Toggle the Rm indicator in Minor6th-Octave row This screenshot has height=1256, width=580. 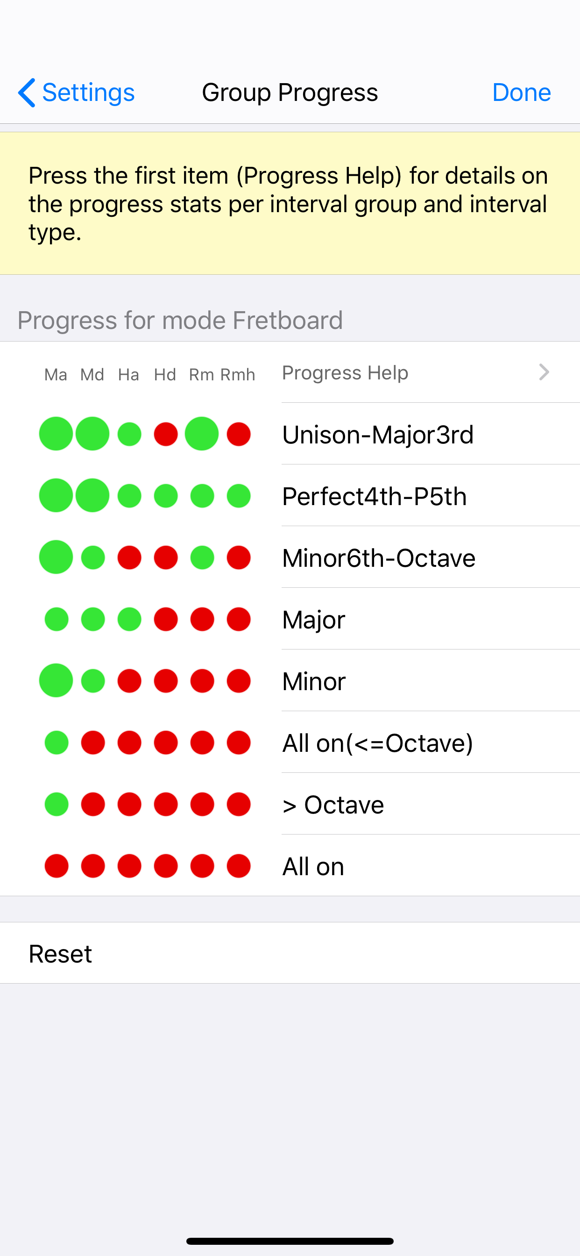pyautogui.click(x=201, y=557)
